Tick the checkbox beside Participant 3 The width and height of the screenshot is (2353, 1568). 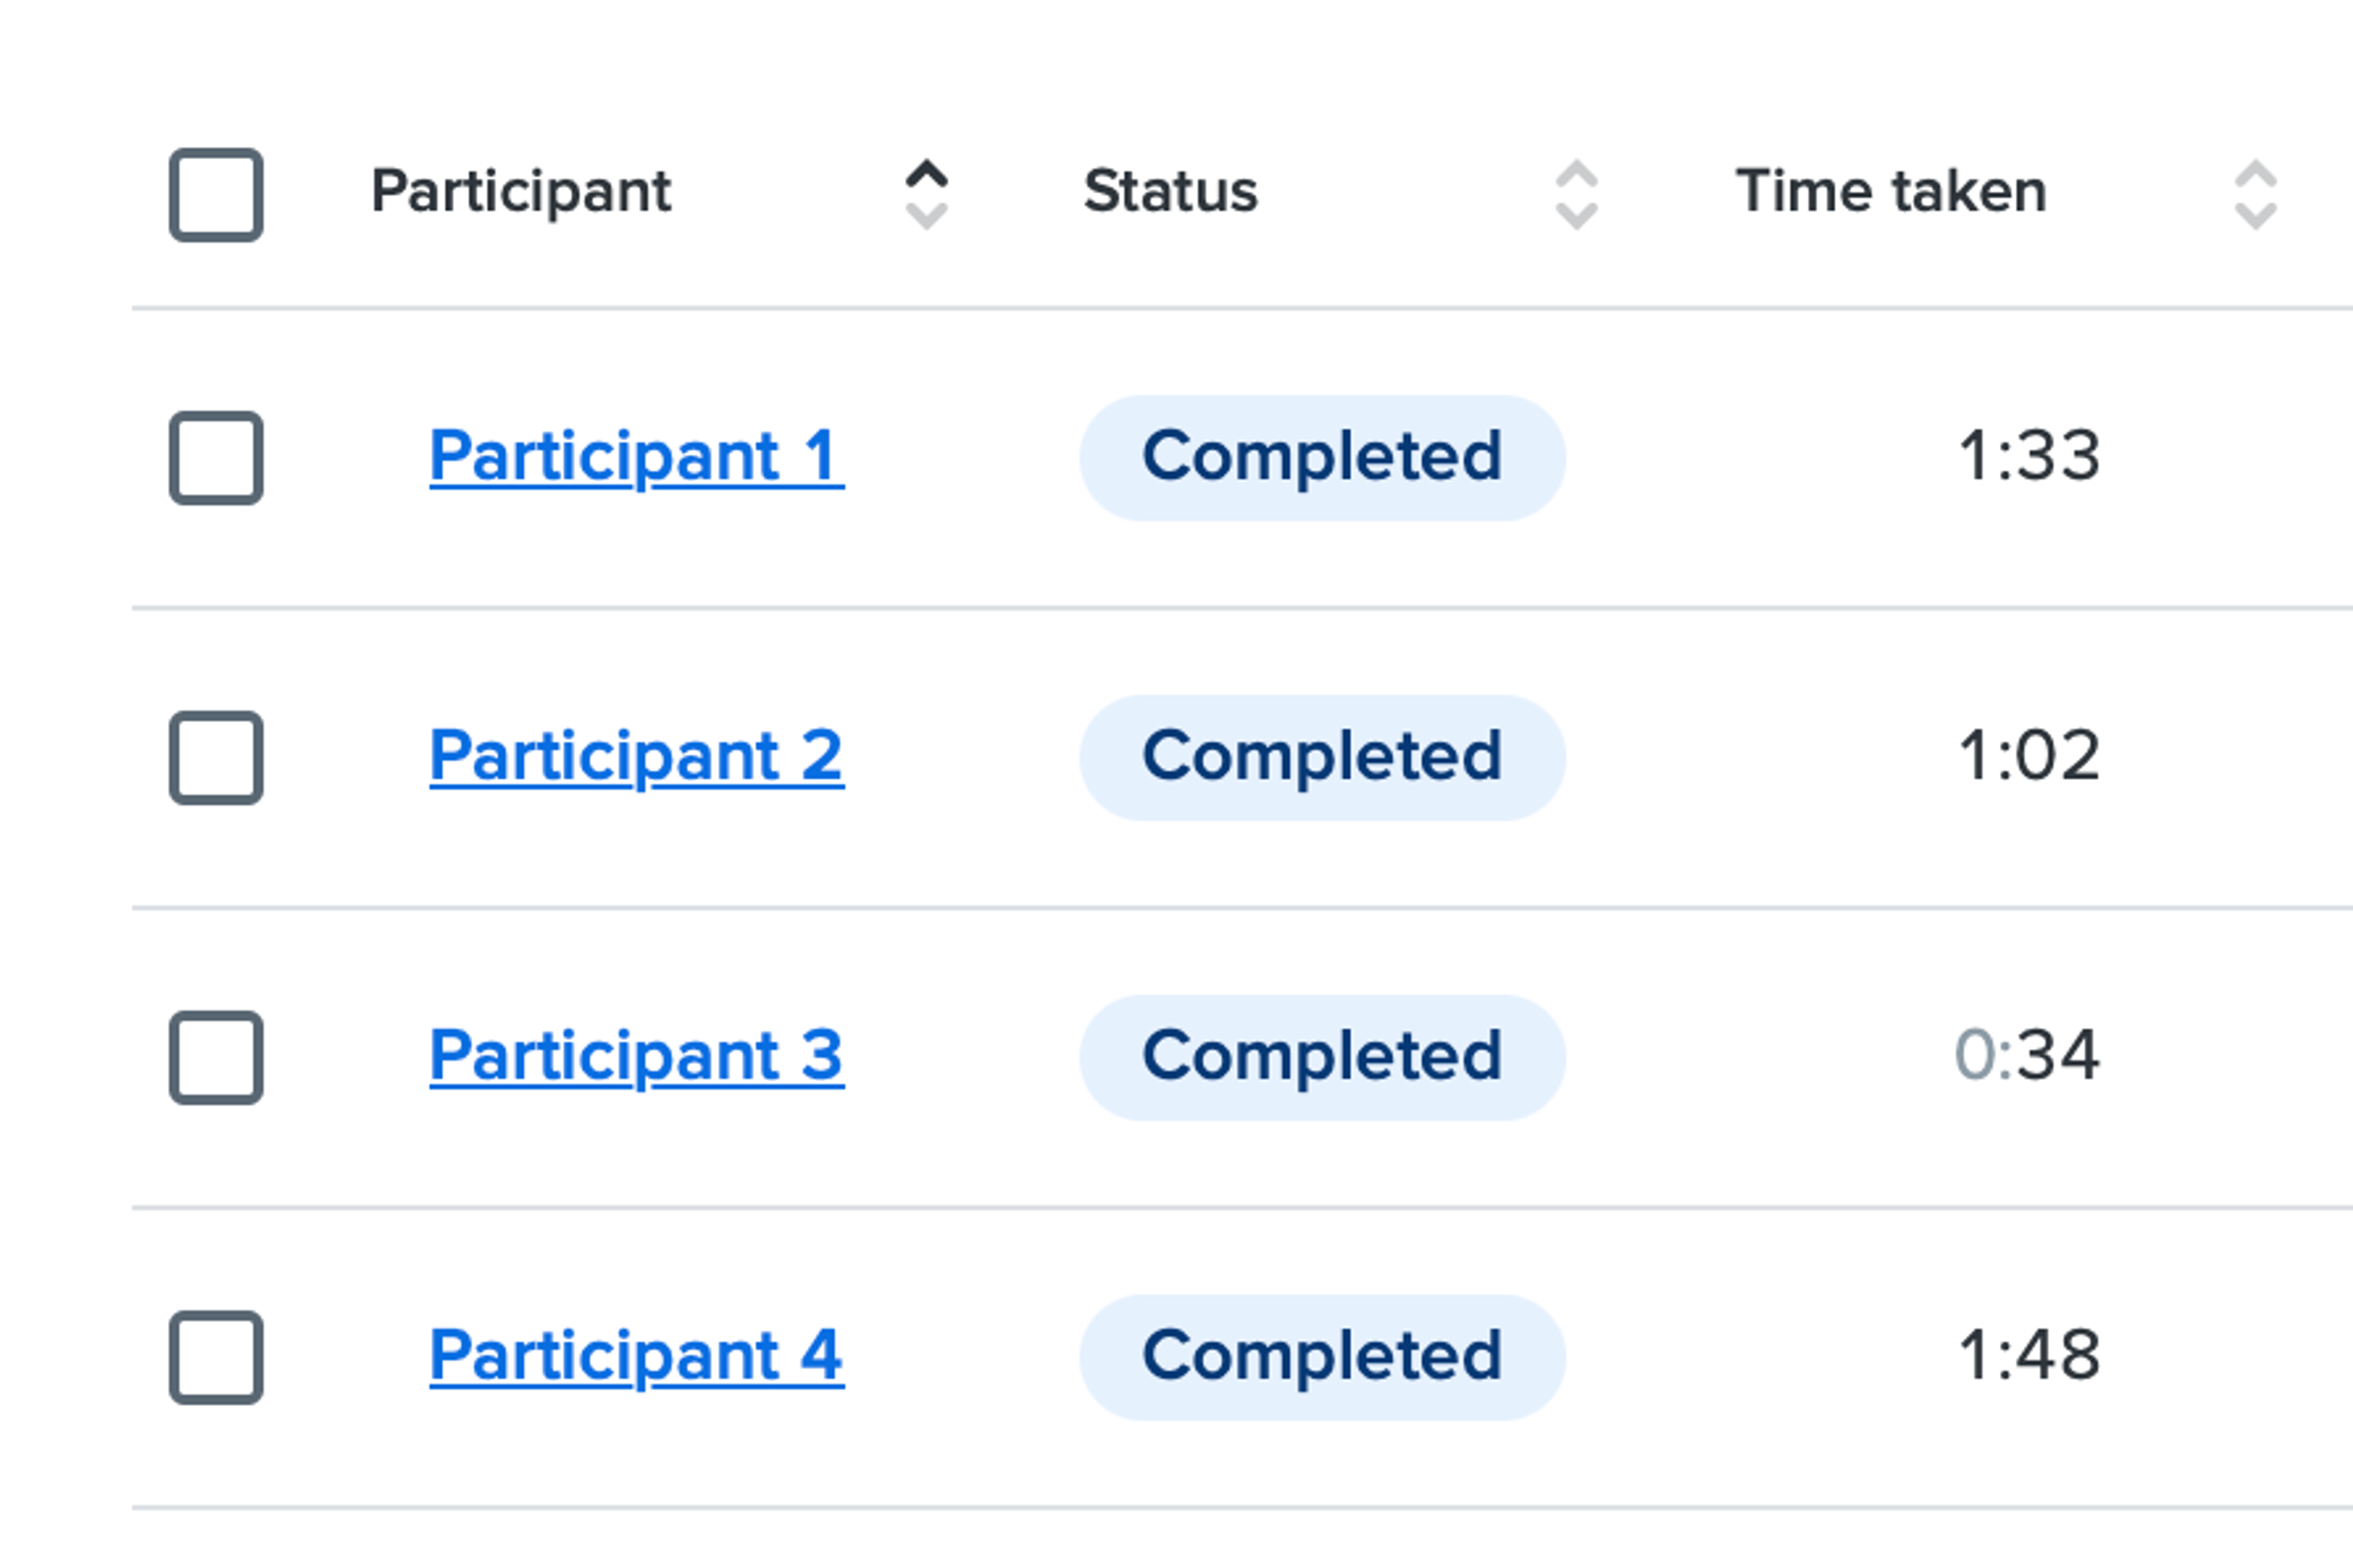(216, 1057)
